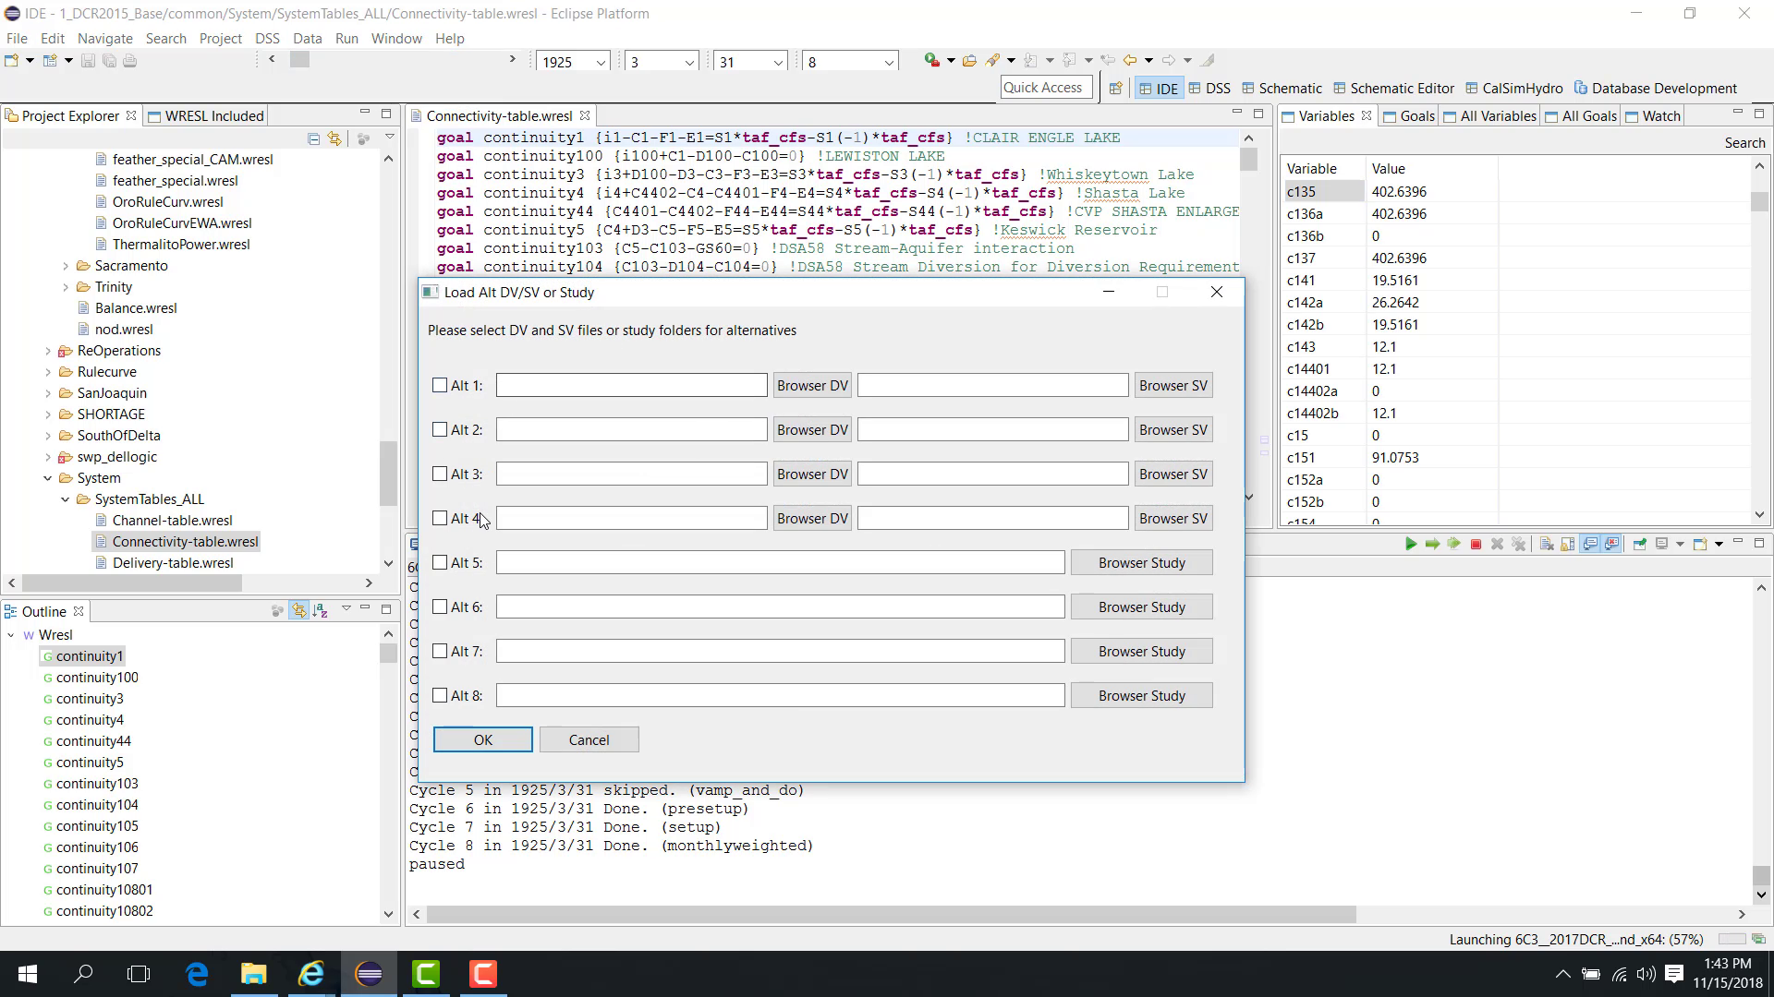Toggle alphabetical Sort in Outline view
The height and width of the screenshot is (997, 1774).
(x=320, y=610)
